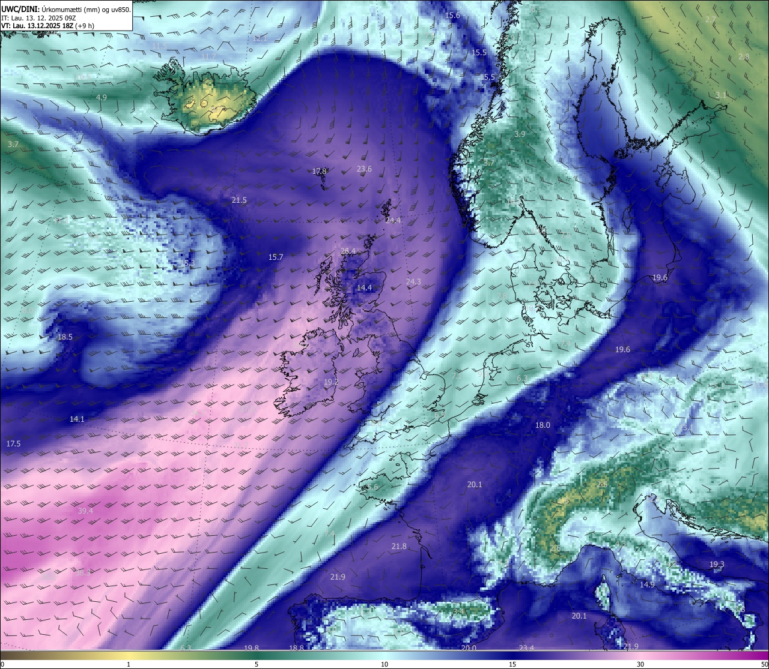Click the 20.0 value at bottom

[x=469, y=648]
